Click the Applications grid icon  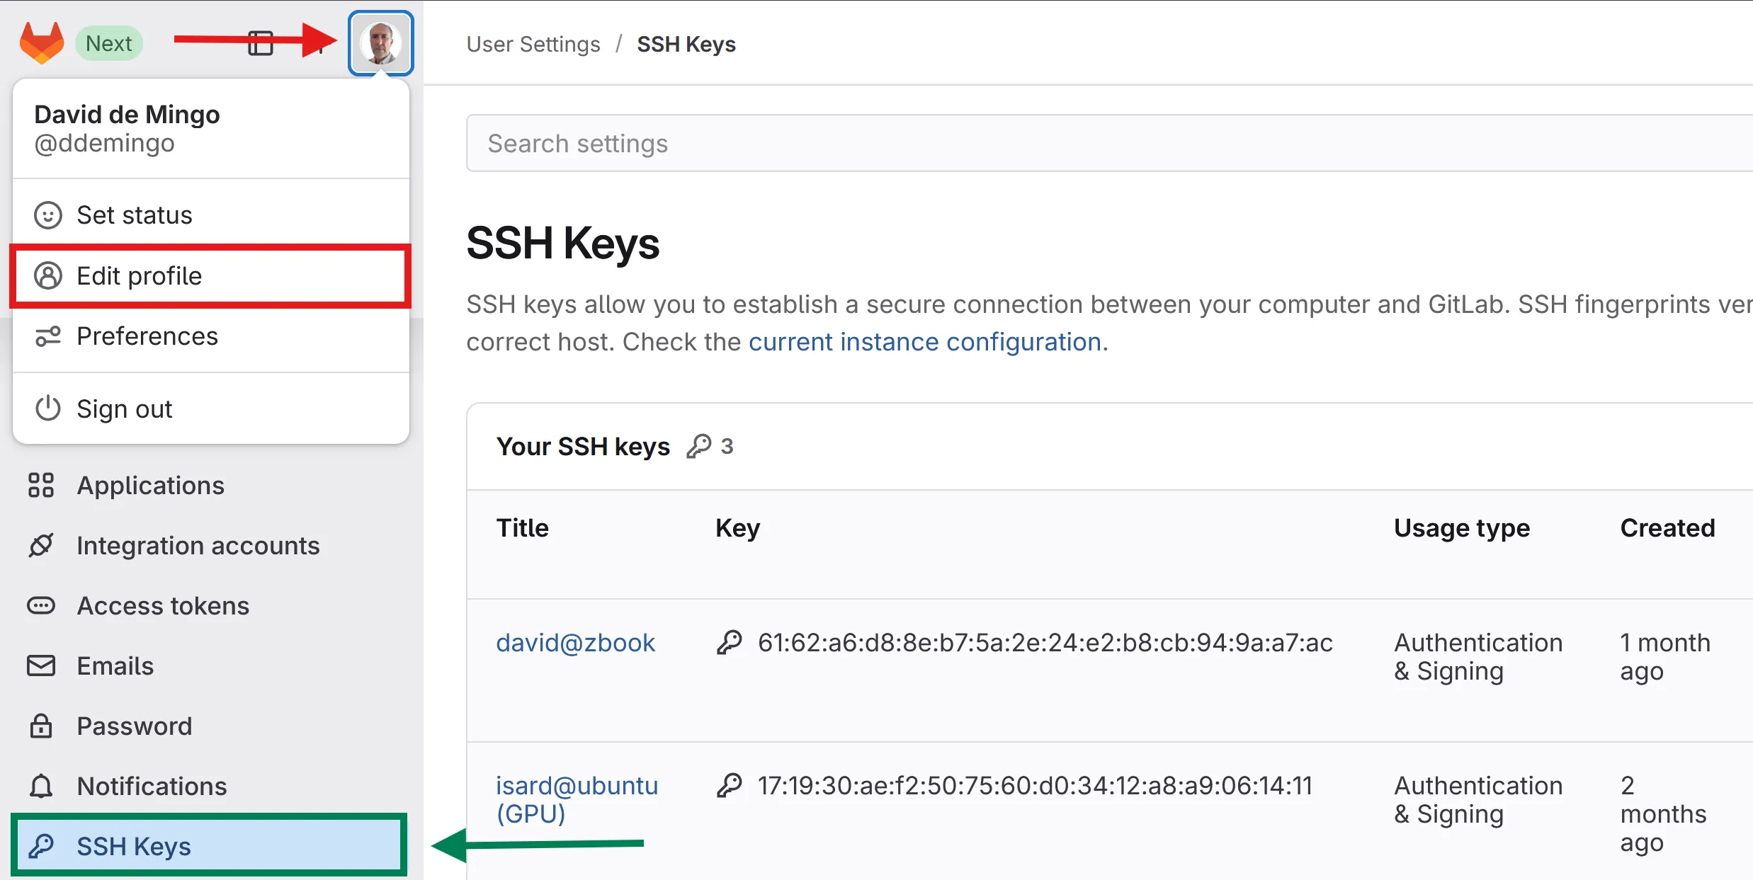point(41,486)
